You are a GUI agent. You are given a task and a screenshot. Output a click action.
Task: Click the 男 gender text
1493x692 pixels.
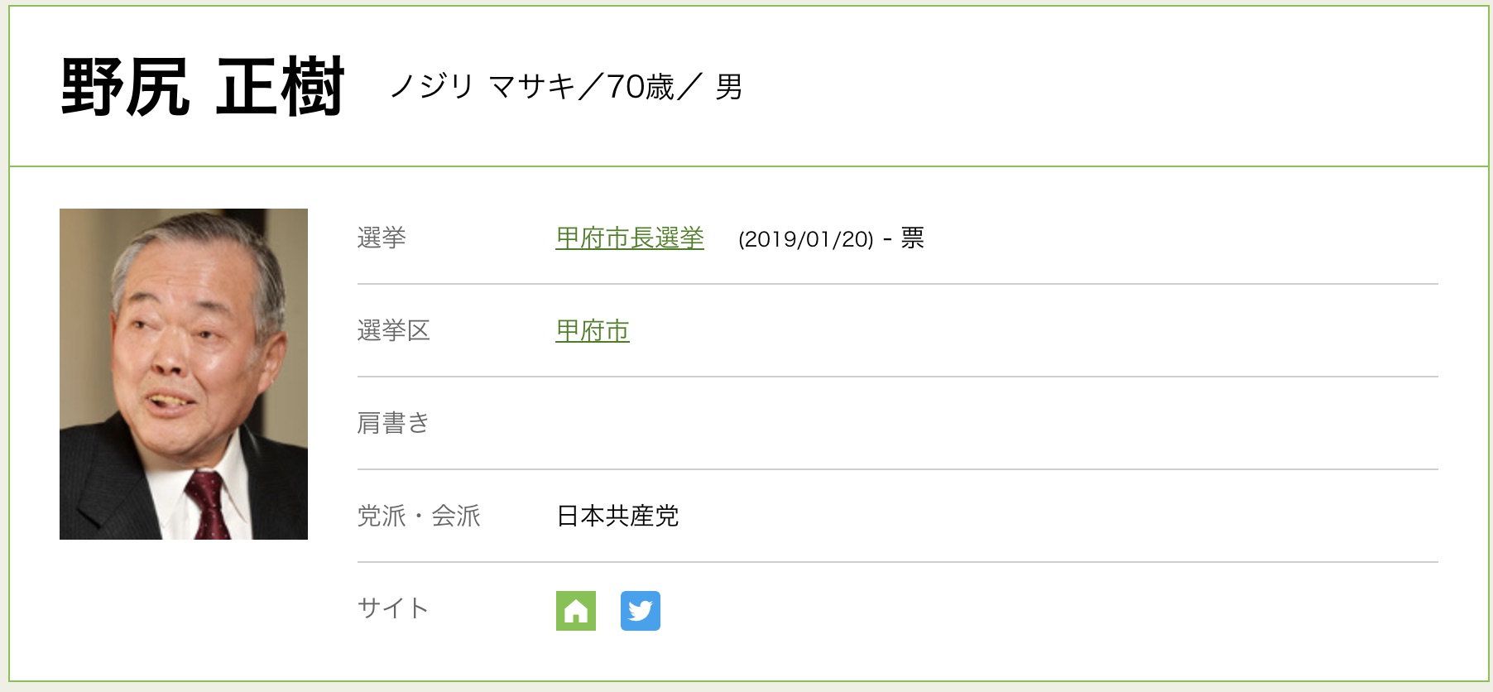point(729,87)
